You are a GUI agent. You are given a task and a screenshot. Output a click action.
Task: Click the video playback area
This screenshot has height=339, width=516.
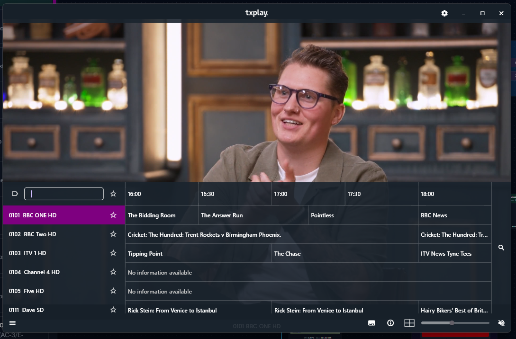tap(257, 102)
